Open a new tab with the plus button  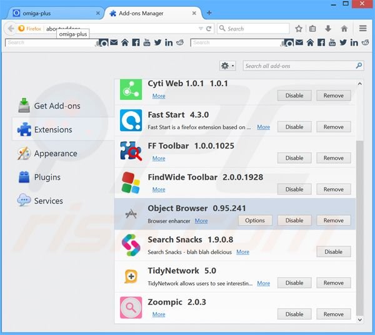click(x=209, y=12)
